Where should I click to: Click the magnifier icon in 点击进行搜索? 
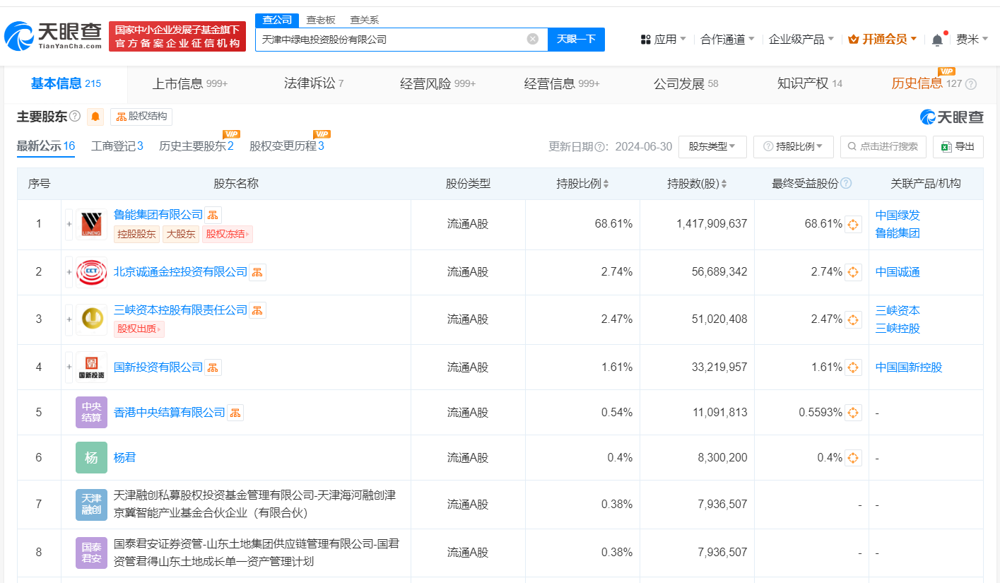[x=852, y=147]
